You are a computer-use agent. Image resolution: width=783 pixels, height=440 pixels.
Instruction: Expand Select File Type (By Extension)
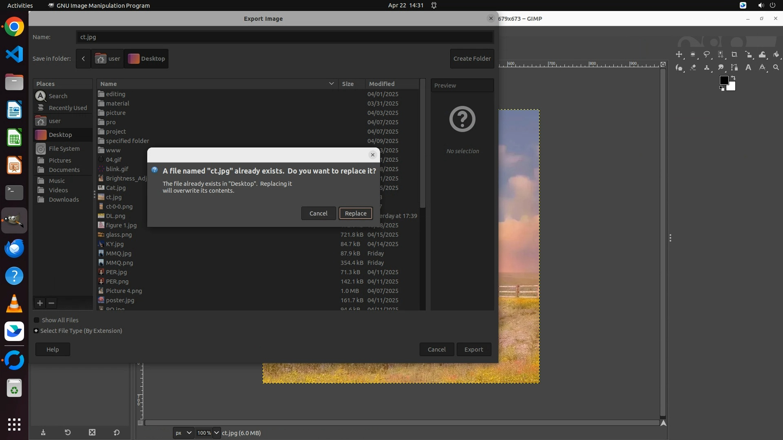point(36,331)
